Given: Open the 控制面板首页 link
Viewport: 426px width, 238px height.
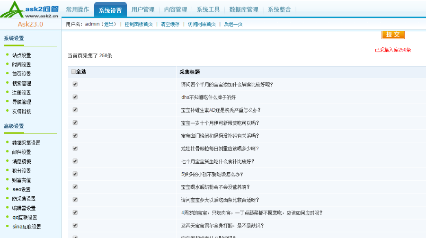Looking at the screenshot, I should (x=139, y=24).
